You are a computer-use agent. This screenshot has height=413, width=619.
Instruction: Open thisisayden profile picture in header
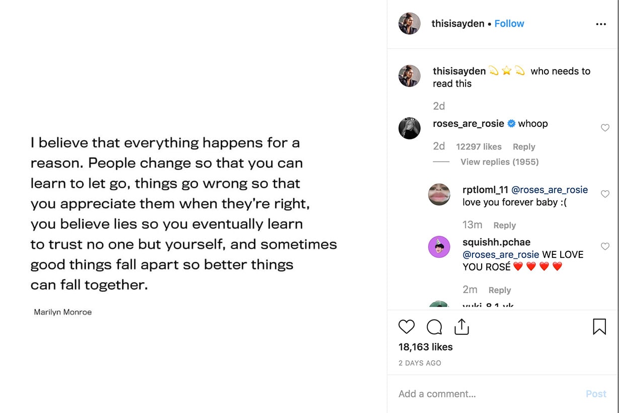pos(409,24)
